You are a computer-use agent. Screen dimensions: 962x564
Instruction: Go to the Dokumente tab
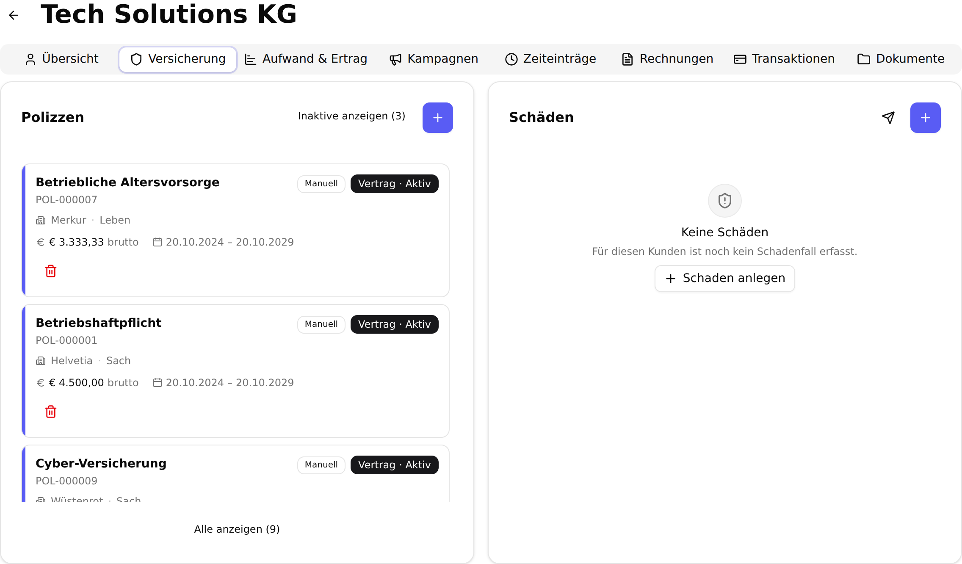[901, 59]
